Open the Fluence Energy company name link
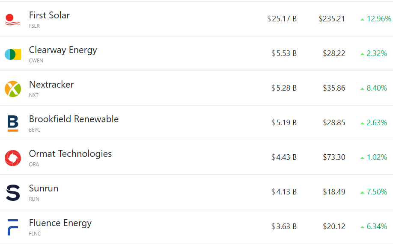This screenshot has width=393, height=244. tap(60, 223)
